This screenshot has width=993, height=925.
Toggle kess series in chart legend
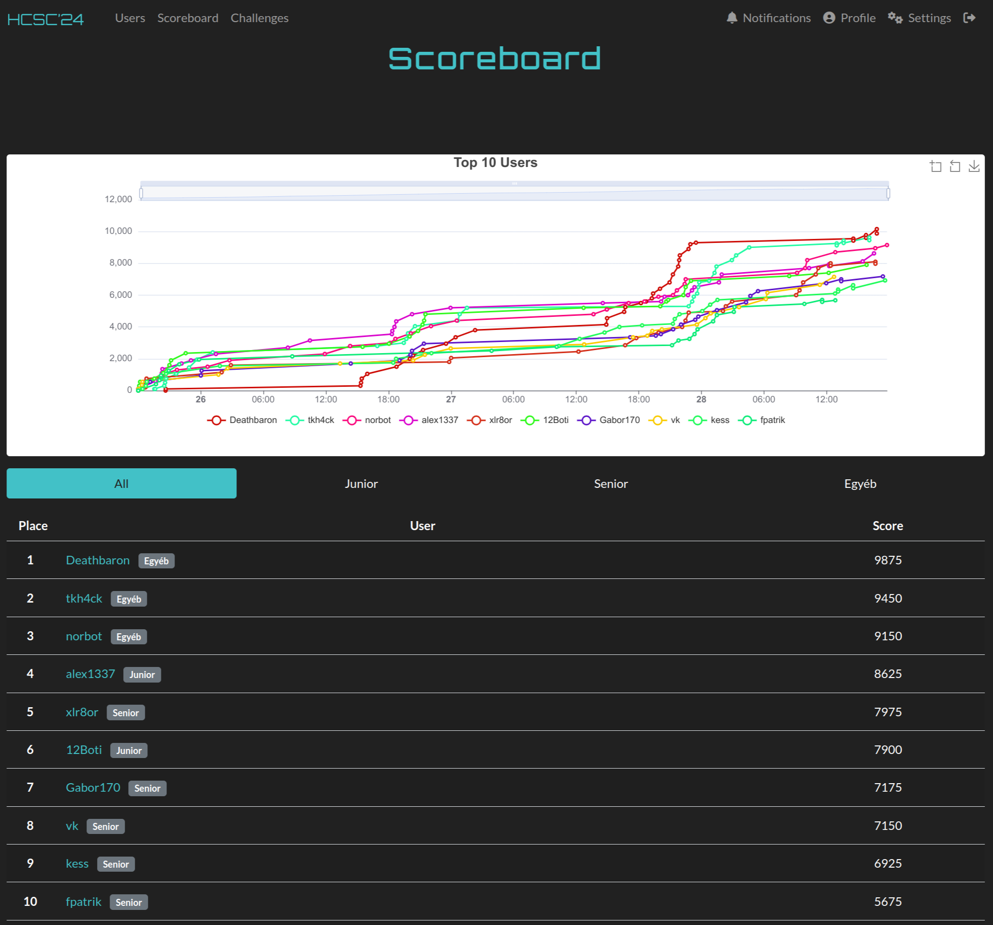709,420
